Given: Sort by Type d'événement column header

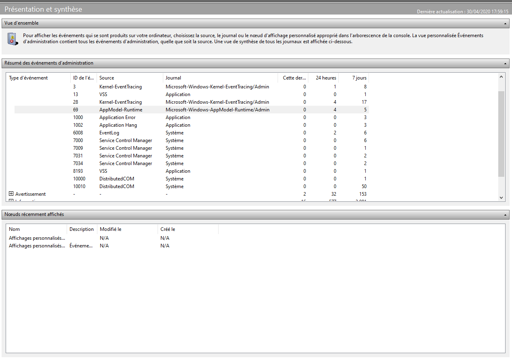Looking at the screenshot, I should [x=38, y=78].
